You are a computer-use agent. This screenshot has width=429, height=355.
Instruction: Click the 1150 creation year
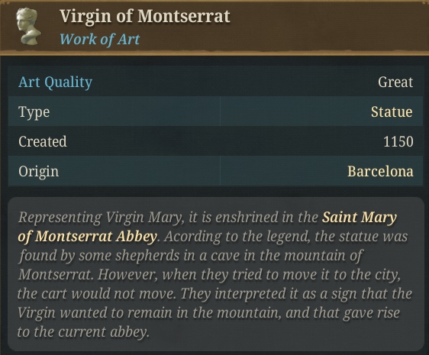[x=398, y=142]
